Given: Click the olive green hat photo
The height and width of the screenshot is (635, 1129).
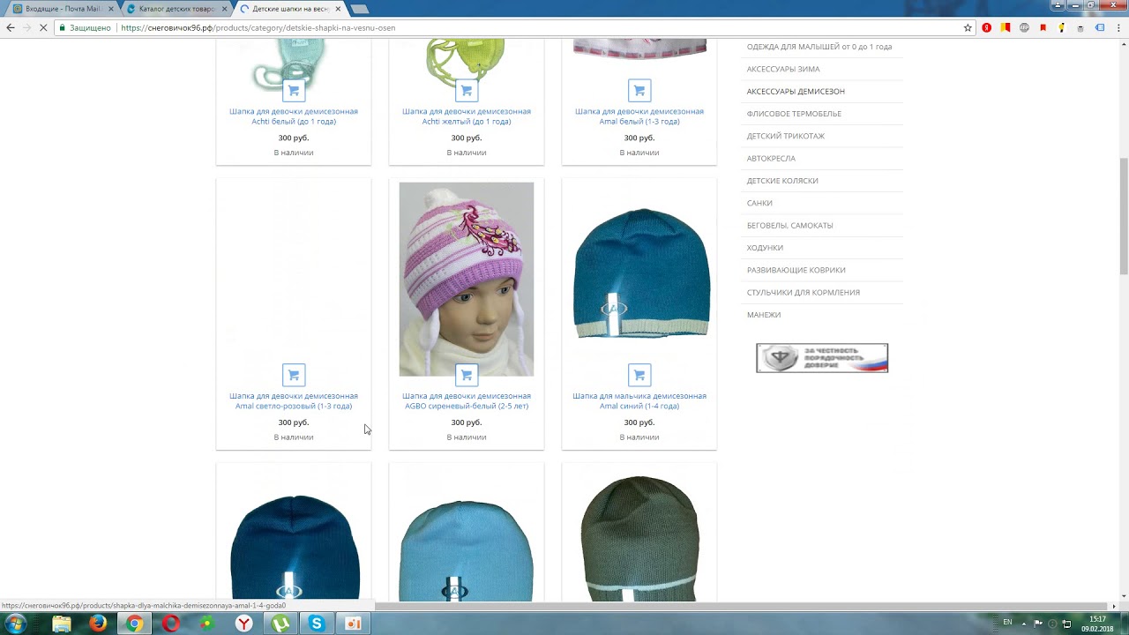Looking at the screenshot, I should pos(640,539).
